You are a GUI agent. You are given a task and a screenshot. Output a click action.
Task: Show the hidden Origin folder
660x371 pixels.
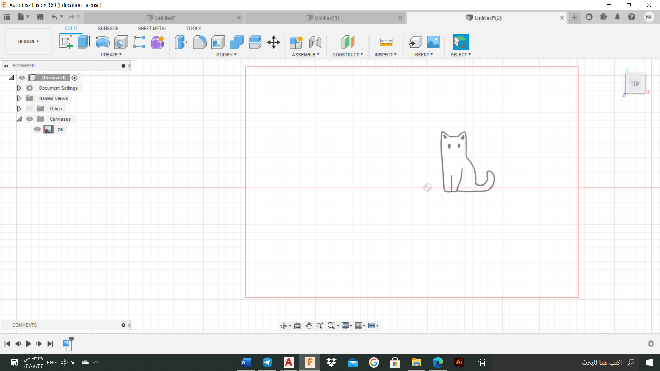point(30,109)
